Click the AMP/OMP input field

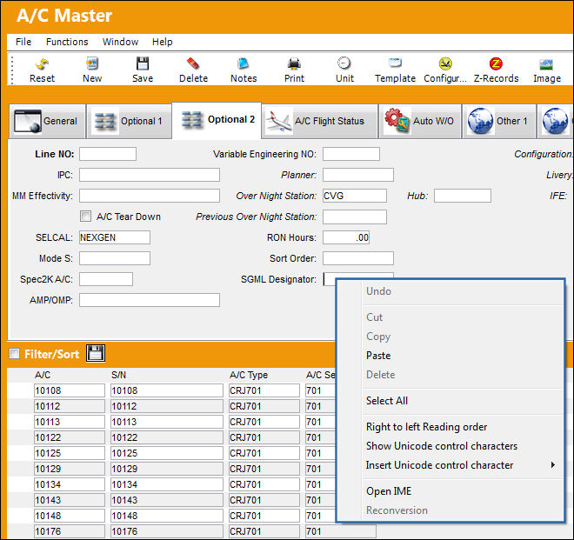pyautogui.click(x=150, y=300)
